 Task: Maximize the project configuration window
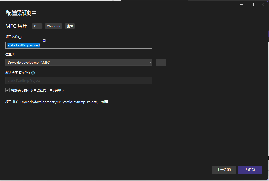(252, 5)
